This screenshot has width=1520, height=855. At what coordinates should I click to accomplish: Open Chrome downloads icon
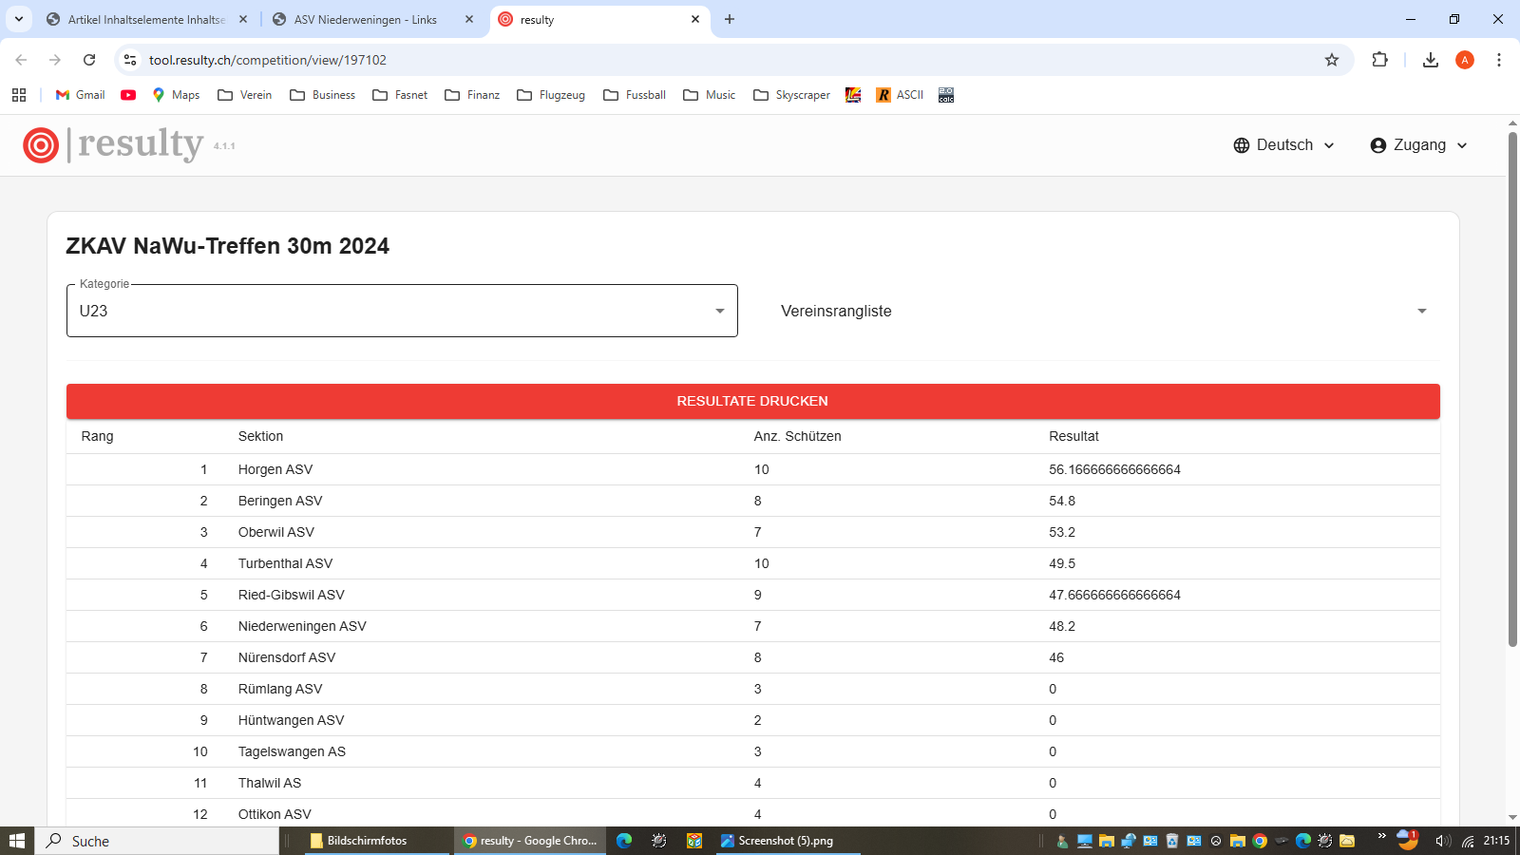(x=1430, y=60)
